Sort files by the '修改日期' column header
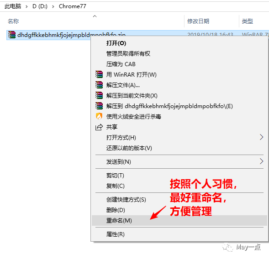The width and height of the screenshot is (269, 259). 198,21
